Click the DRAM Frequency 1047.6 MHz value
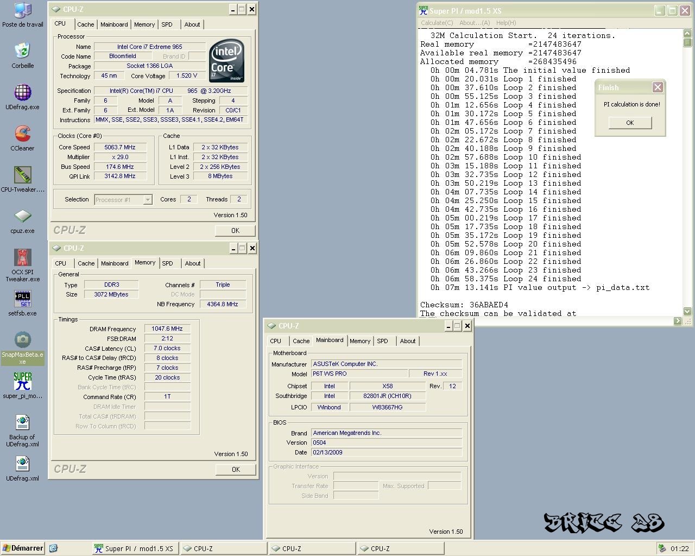 167,328
